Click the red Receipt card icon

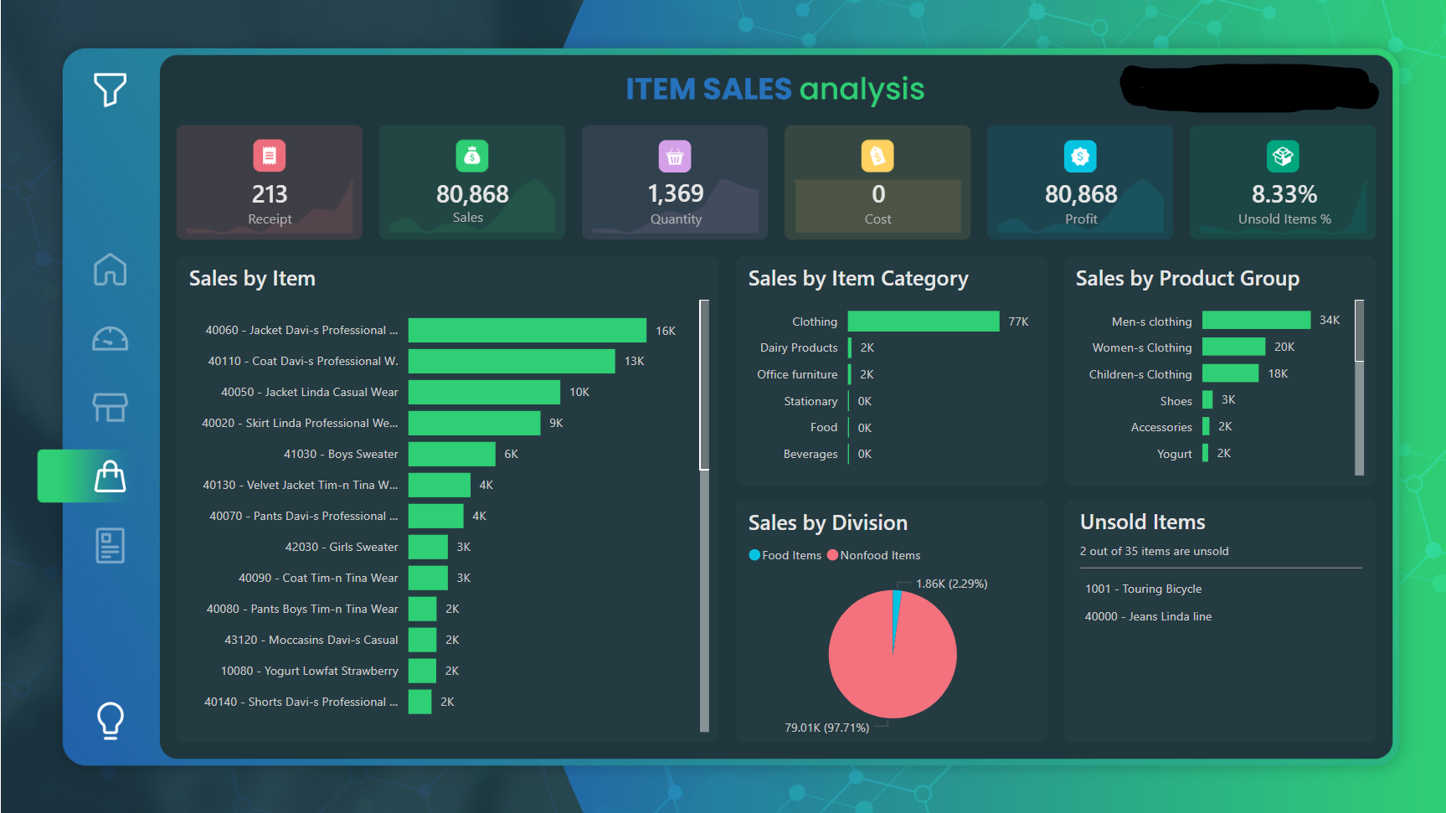[x=269, y=156]
